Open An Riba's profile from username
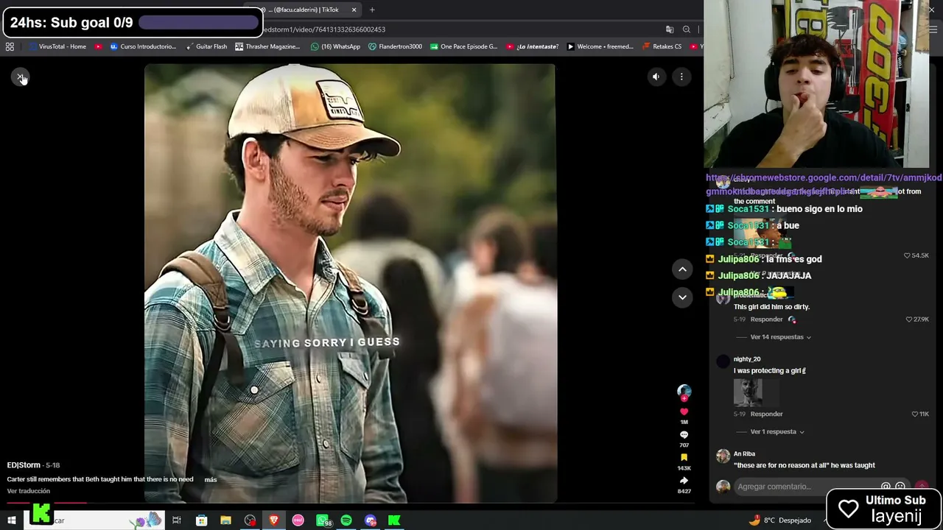Image resolution: width=943 pixels, height=530 pixels. pos(744,454)
